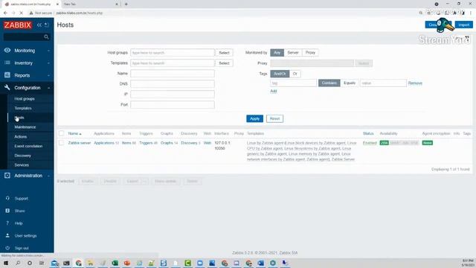Open Maintenance under Configuration
This screenshot has height=268, width=476.
[25, 127]
